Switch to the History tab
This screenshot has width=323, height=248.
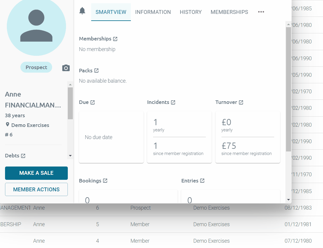[x=191, y=12]
